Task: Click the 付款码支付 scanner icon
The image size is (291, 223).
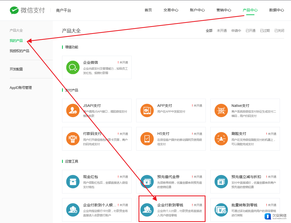Action: click(x=73, y=139)
